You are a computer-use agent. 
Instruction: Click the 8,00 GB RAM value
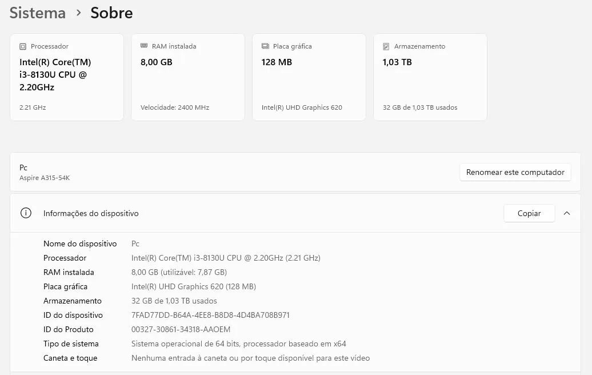point(157,62)
